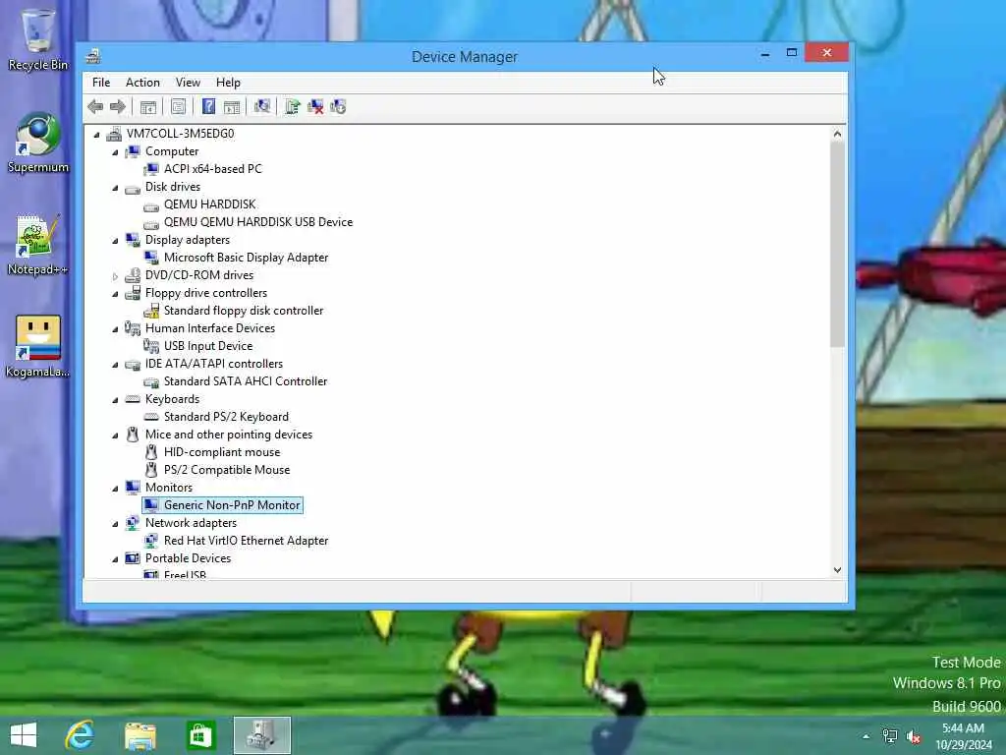Select Standard PS/2 Keyboard
Image resolution: width=1006 pixels, height=755 pixels.
coord(226,417)
